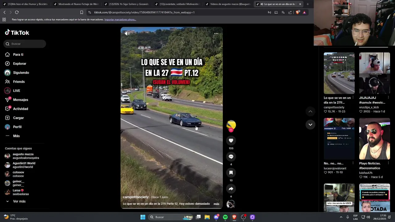Click the address bar URL

[144, 12]
